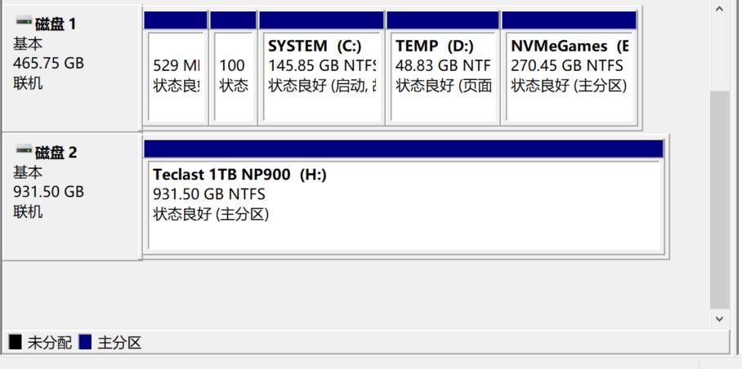Viewport: 742px width, 369px height.
Task: Click the blue header bar above Teclast (H:)
Action: (403, 149)
